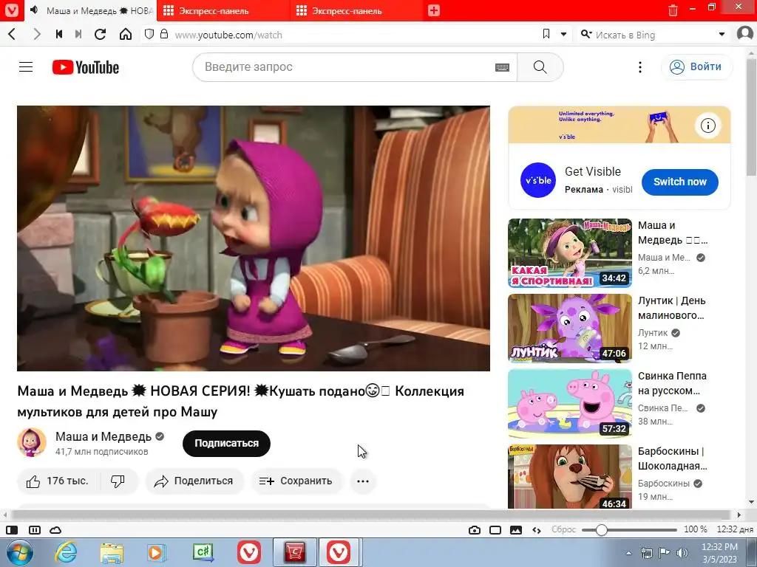Switch to second Экспресс-панель tab
Viewport: 757px width, 567px height.
(356, 10)
